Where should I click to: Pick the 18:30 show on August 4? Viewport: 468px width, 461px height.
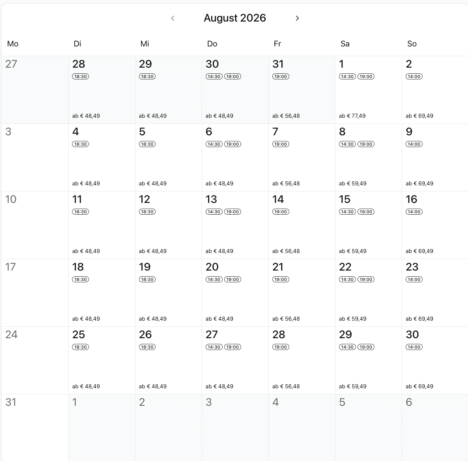pyautogui.click(x=80, y=144)
